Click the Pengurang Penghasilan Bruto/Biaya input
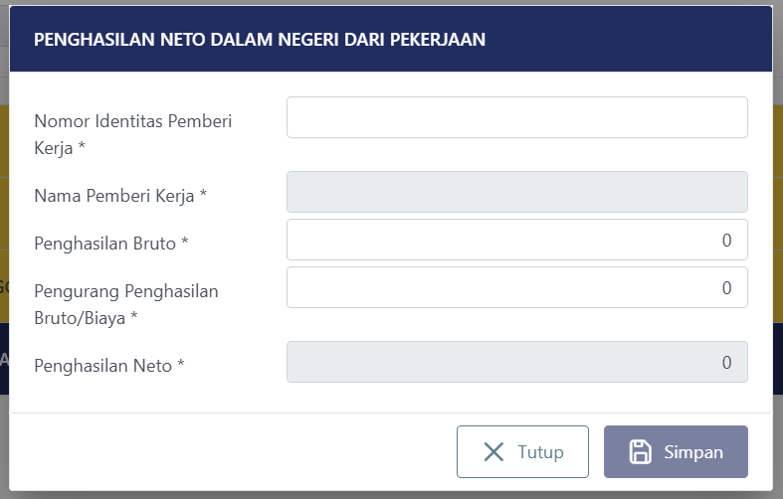783x499 pixels. (x=516, y=287)
